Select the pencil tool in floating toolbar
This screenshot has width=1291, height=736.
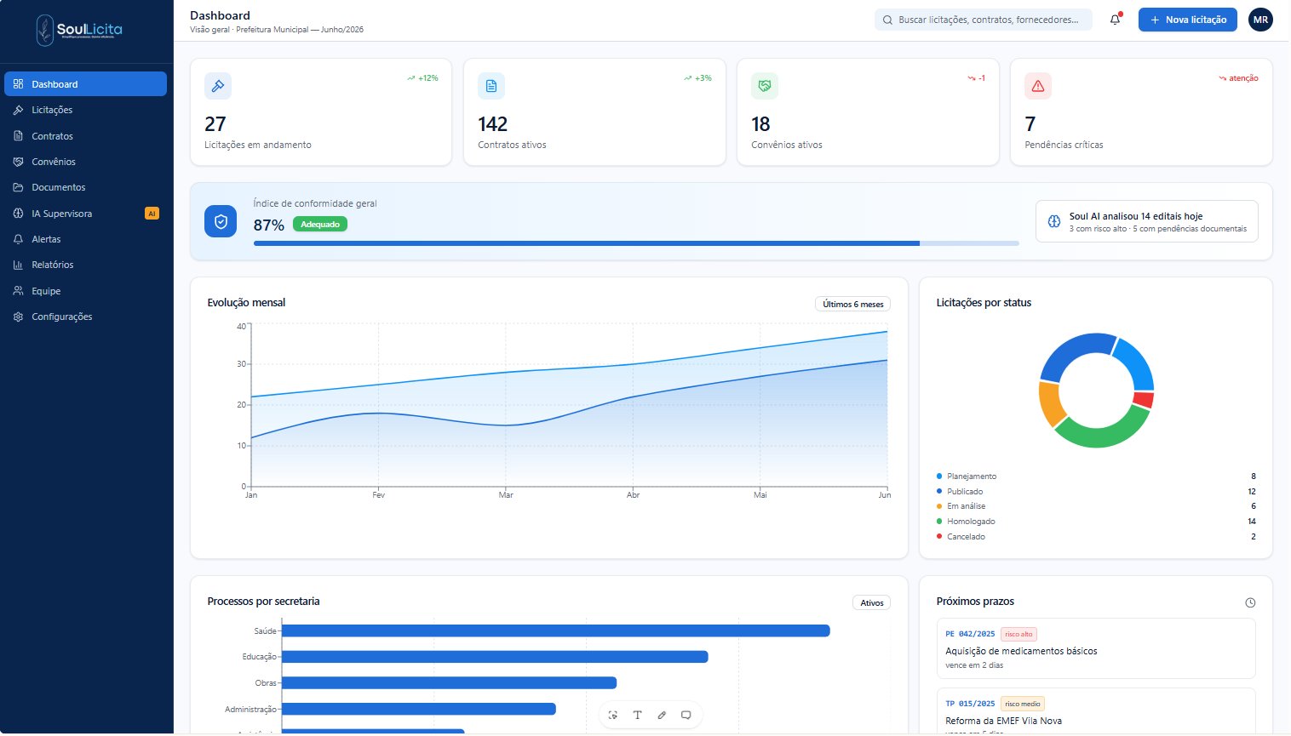(662, 715)
